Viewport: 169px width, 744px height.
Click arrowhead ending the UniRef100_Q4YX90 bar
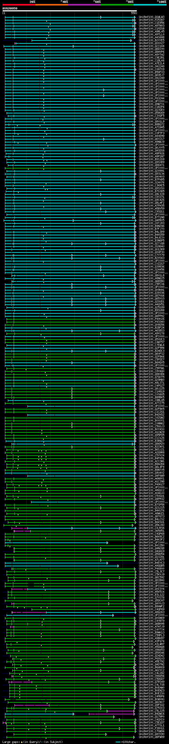click(106, 734)
